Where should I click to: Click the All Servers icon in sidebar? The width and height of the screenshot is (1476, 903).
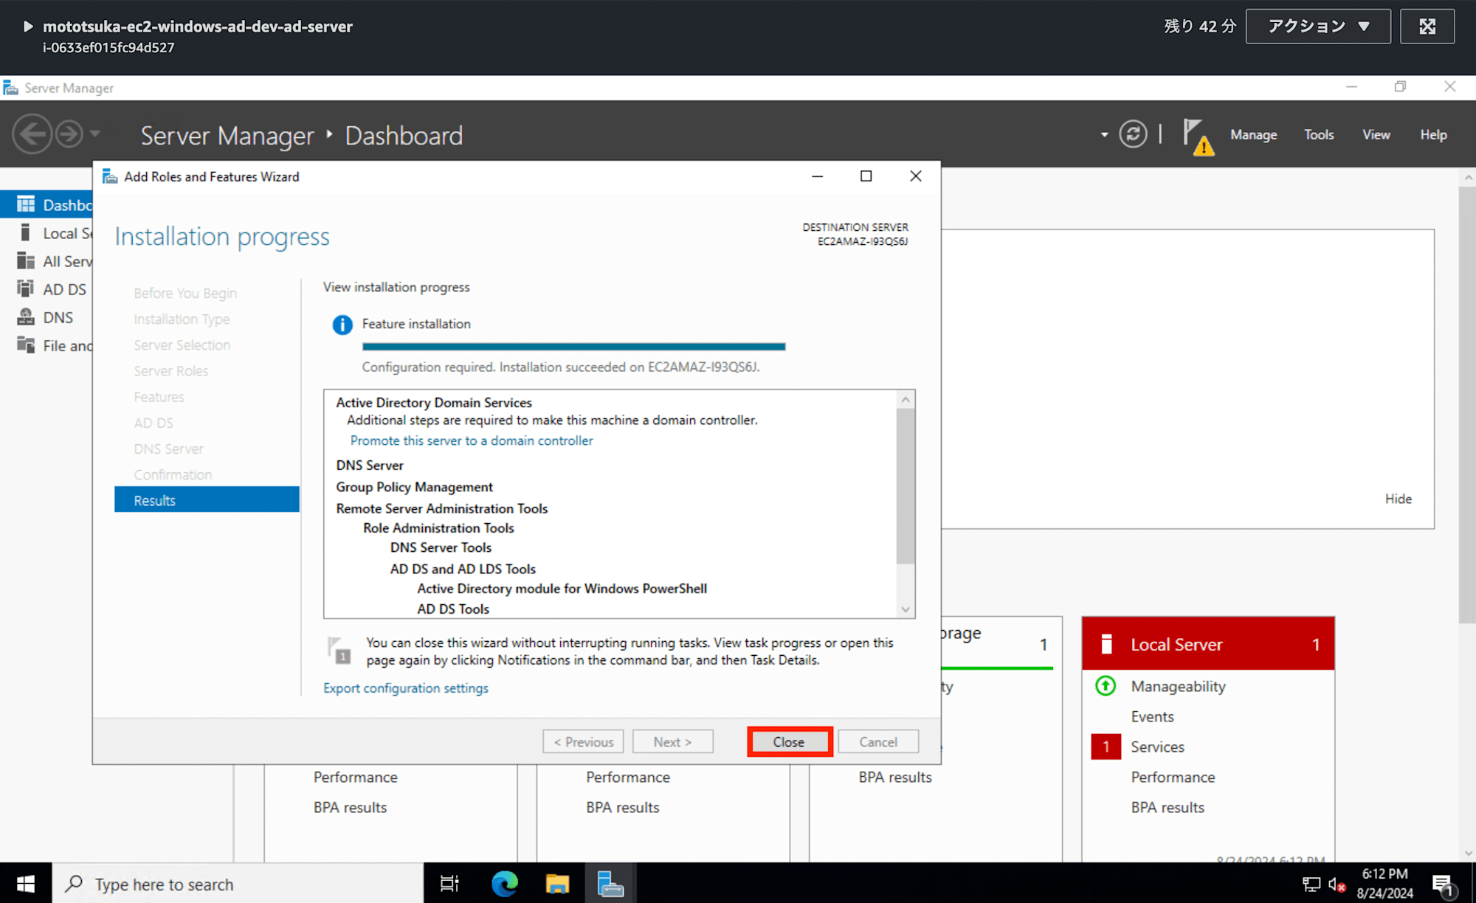click(x=26, y=260)
